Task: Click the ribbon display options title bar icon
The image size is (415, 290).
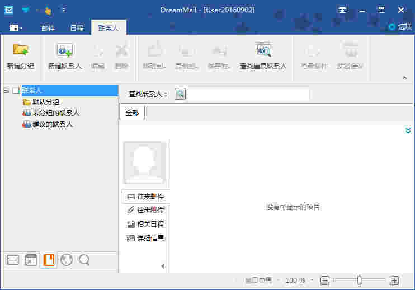Action: click(342, 10)
